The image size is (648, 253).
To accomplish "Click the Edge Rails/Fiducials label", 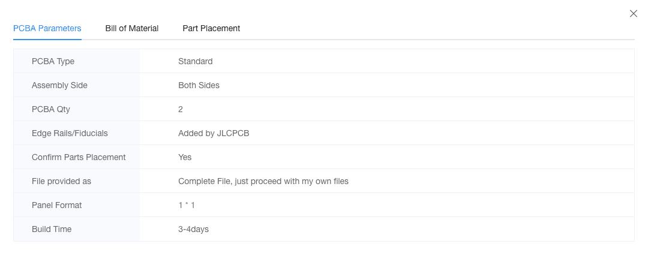I will [70, 133].
